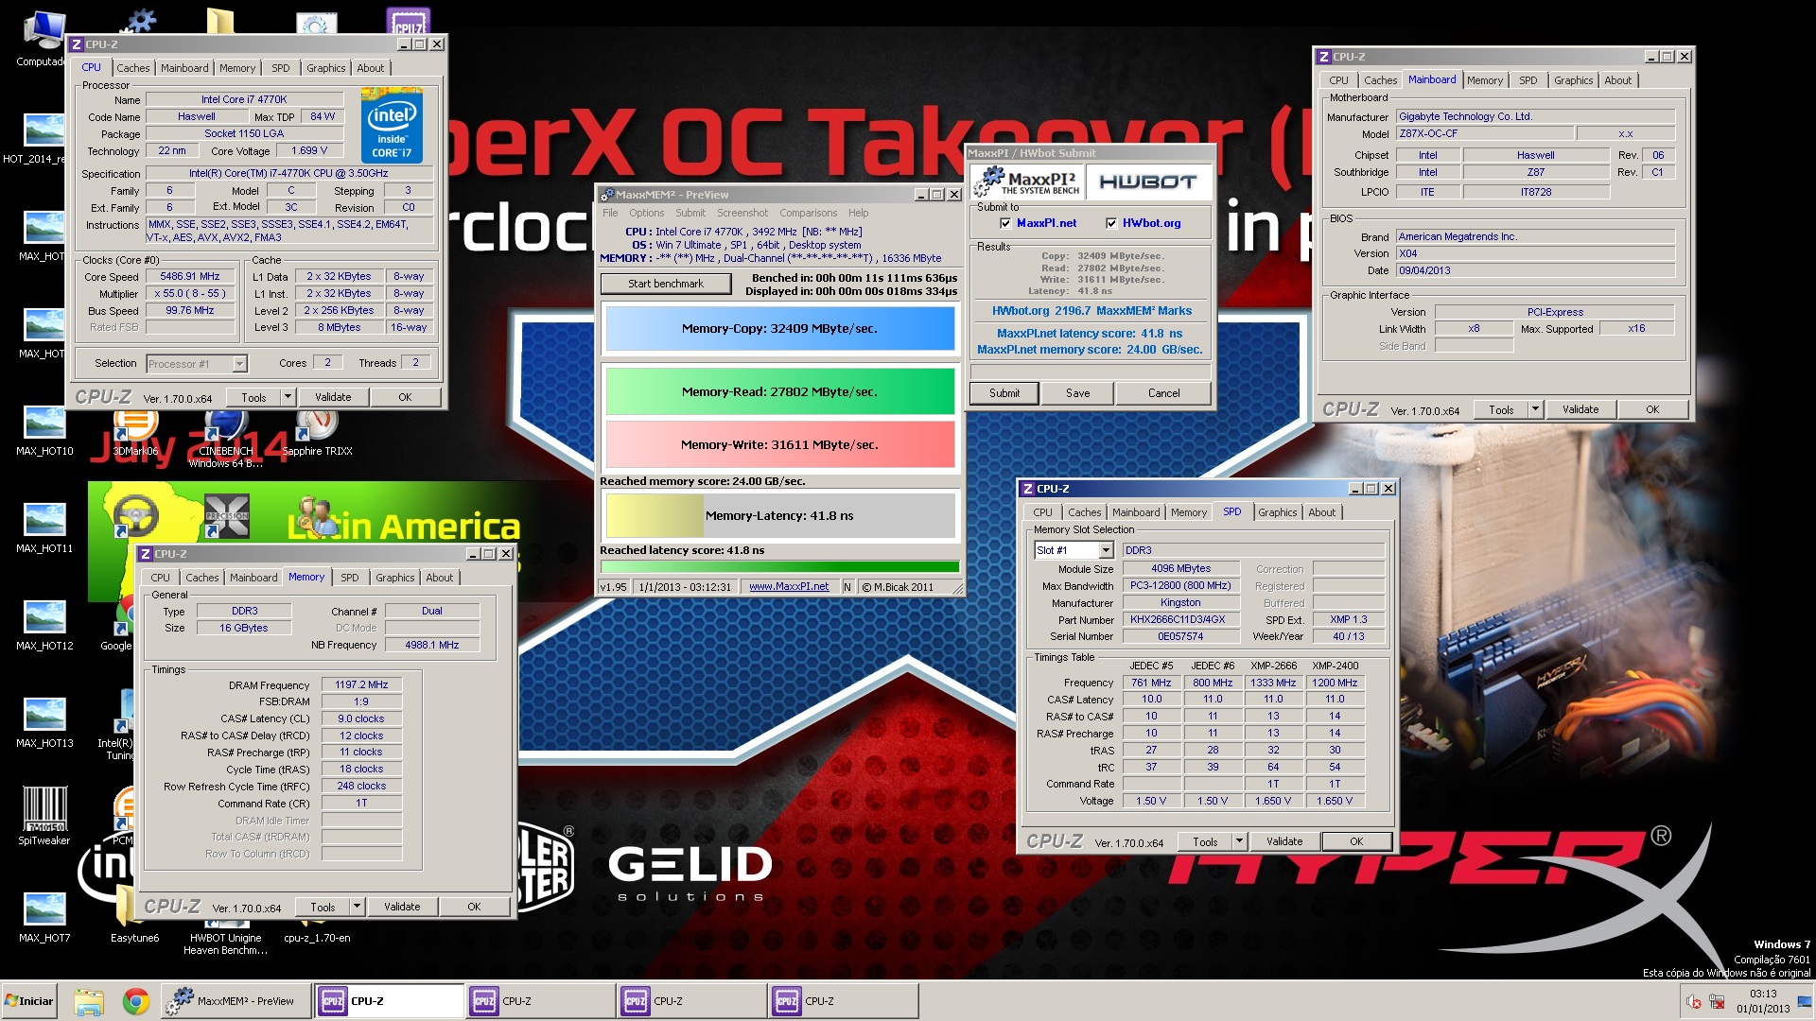Open the MAX_HOT7 desktop image file
This screenshot has height=1021, width=1816.
tap(44, 918)
